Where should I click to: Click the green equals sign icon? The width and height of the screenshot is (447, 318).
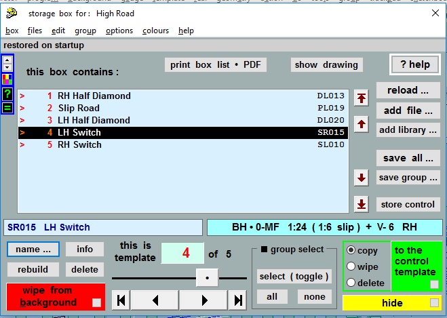(8, 107)
